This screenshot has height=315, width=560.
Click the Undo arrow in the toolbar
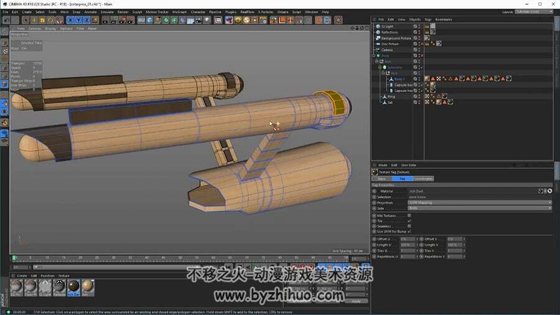click(x=7, y=21)
